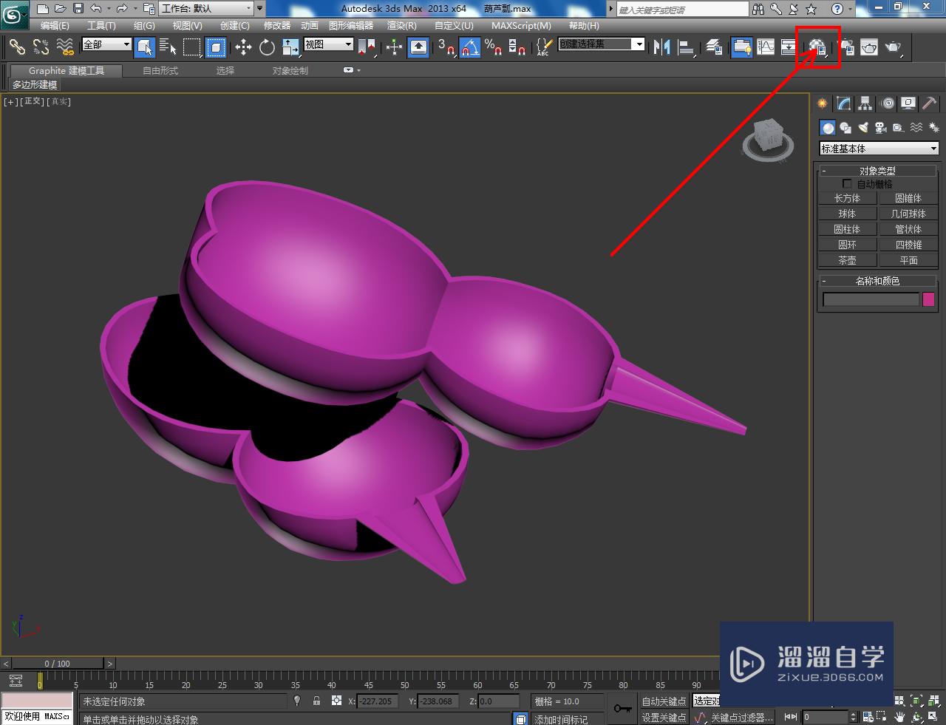The height and width of the screenshot is (725, 946).
Task: Toggle Spinner Snap button
Action: pos(517,47)
